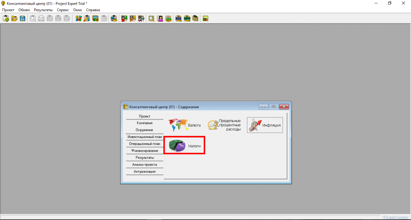
Task: Click the new project toolbar icon
Action: pos(6,18)
